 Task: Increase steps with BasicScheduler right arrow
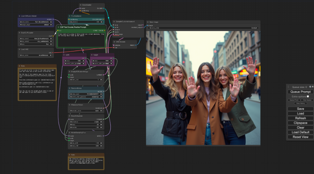tap(101, 124)
